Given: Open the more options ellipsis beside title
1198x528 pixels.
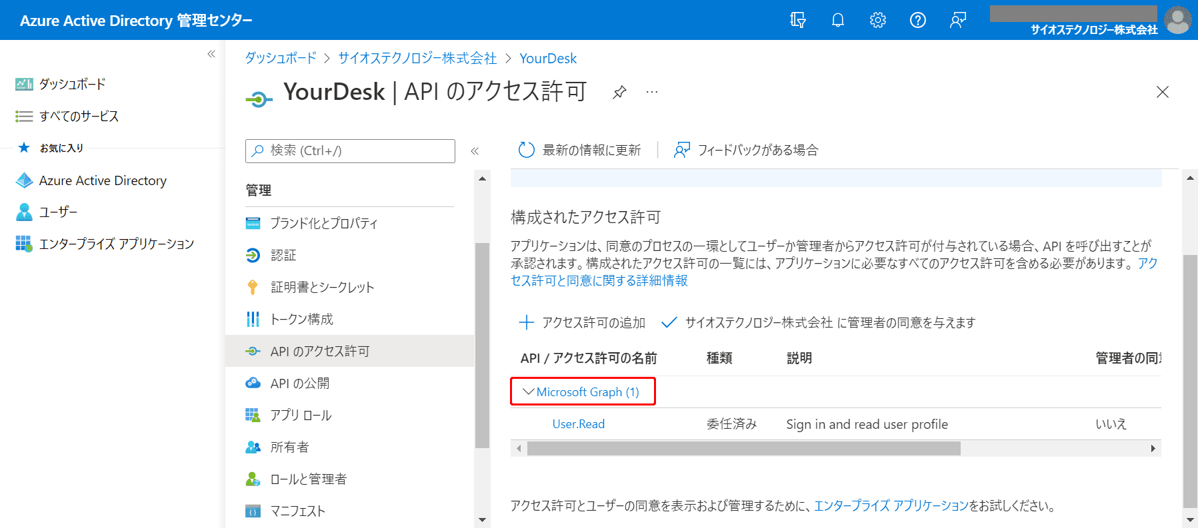Looking at the screenshot, I should 652,92.
